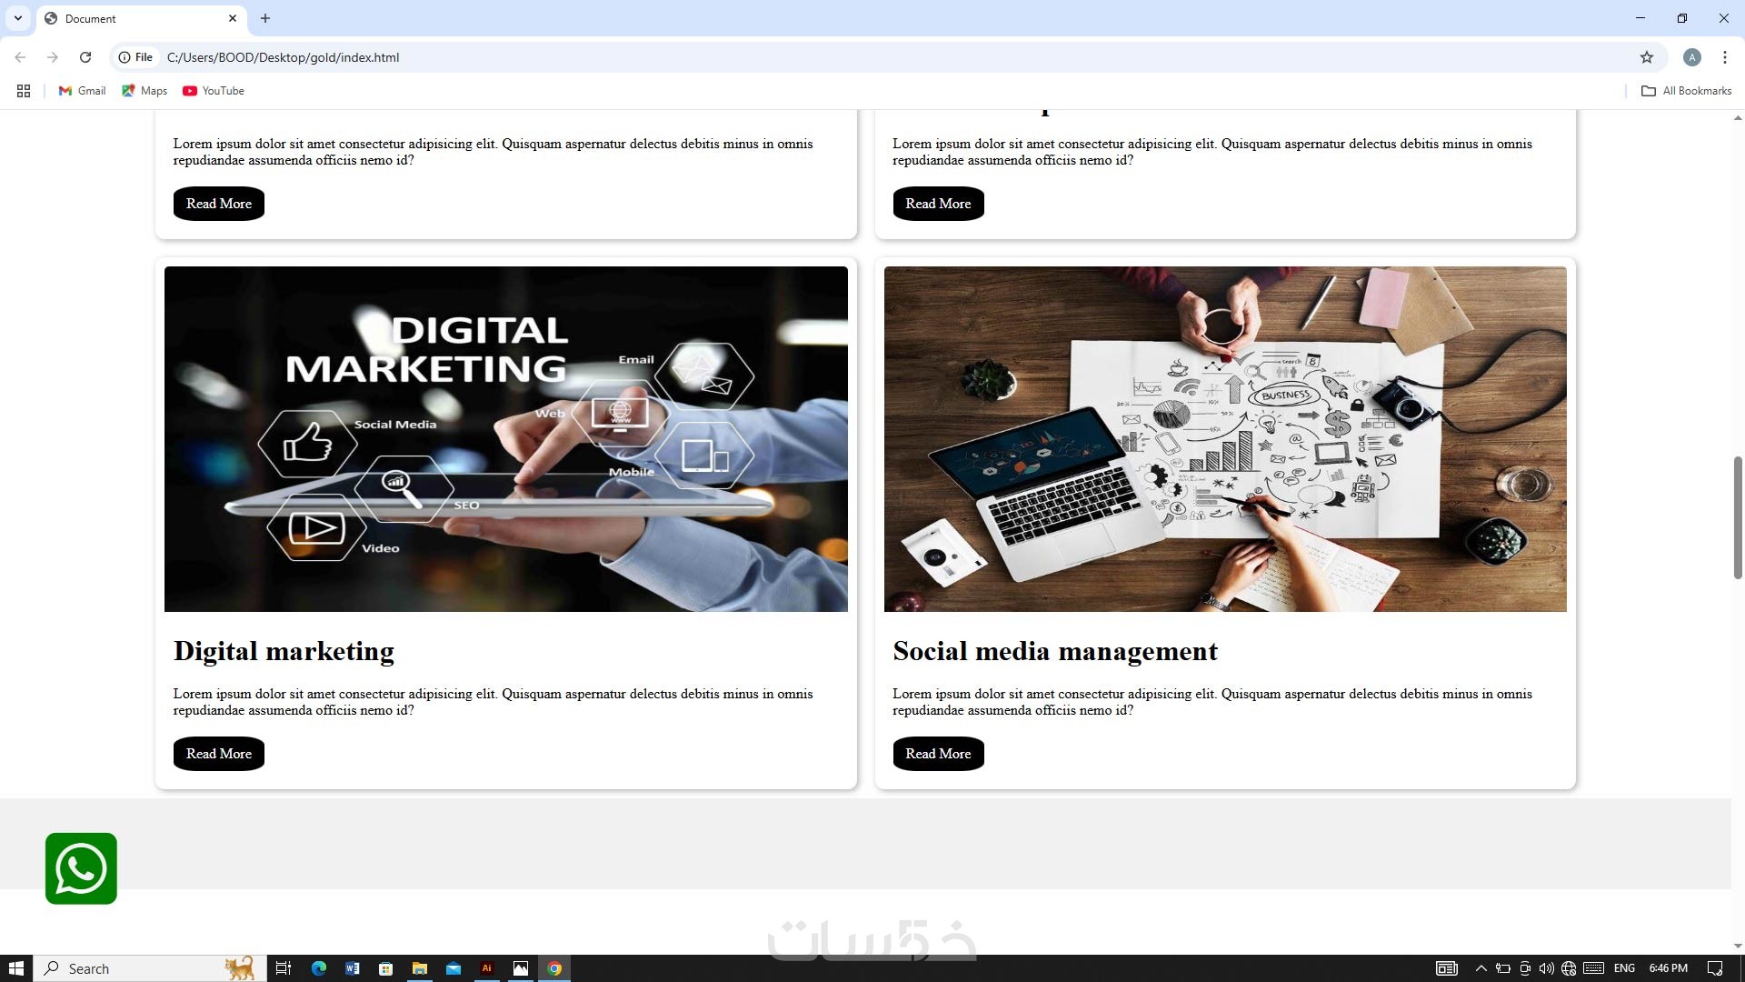Click Read More under Digital marketing
Image resolution: width=1745 pixels, height=982 pixels.
point(218,754)
